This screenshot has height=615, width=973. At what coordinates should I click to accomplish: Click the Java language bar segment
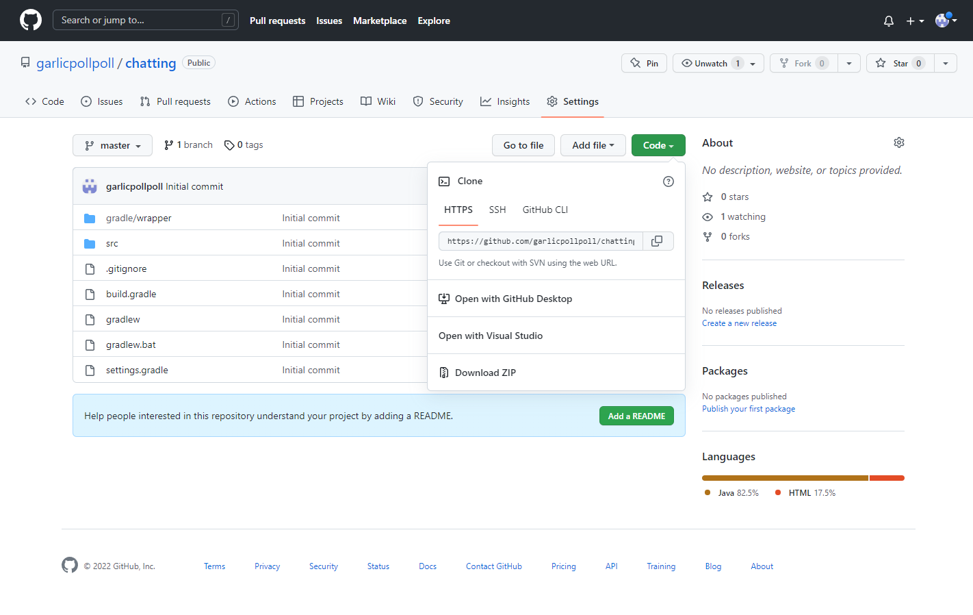[785, 478]
